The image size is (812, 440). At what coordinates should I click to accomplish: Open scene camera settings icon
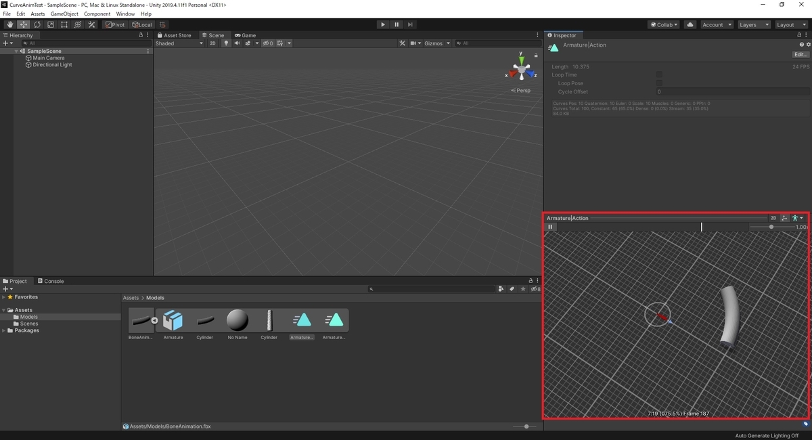(x=412, y=43)
